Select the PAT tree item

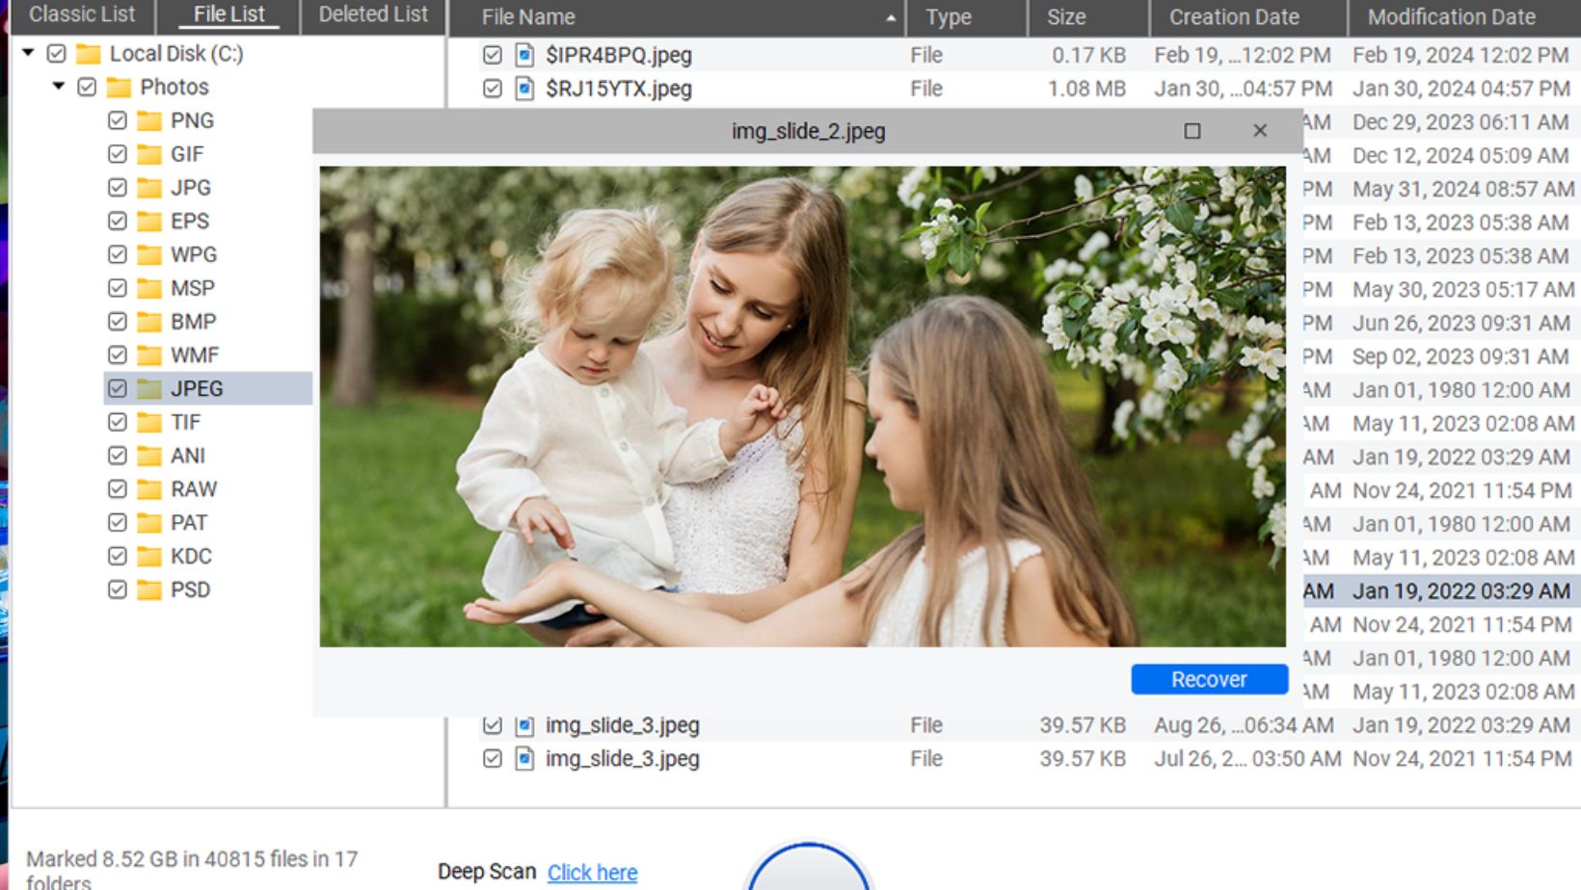[x=189, y=523]
